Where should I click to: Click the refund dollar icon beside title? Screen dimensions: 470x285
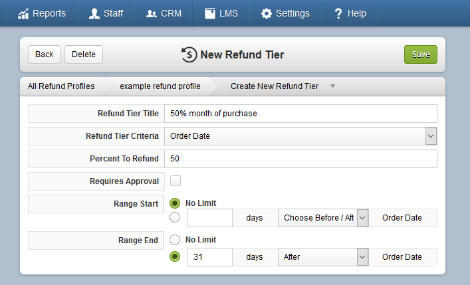pos(189,55)
